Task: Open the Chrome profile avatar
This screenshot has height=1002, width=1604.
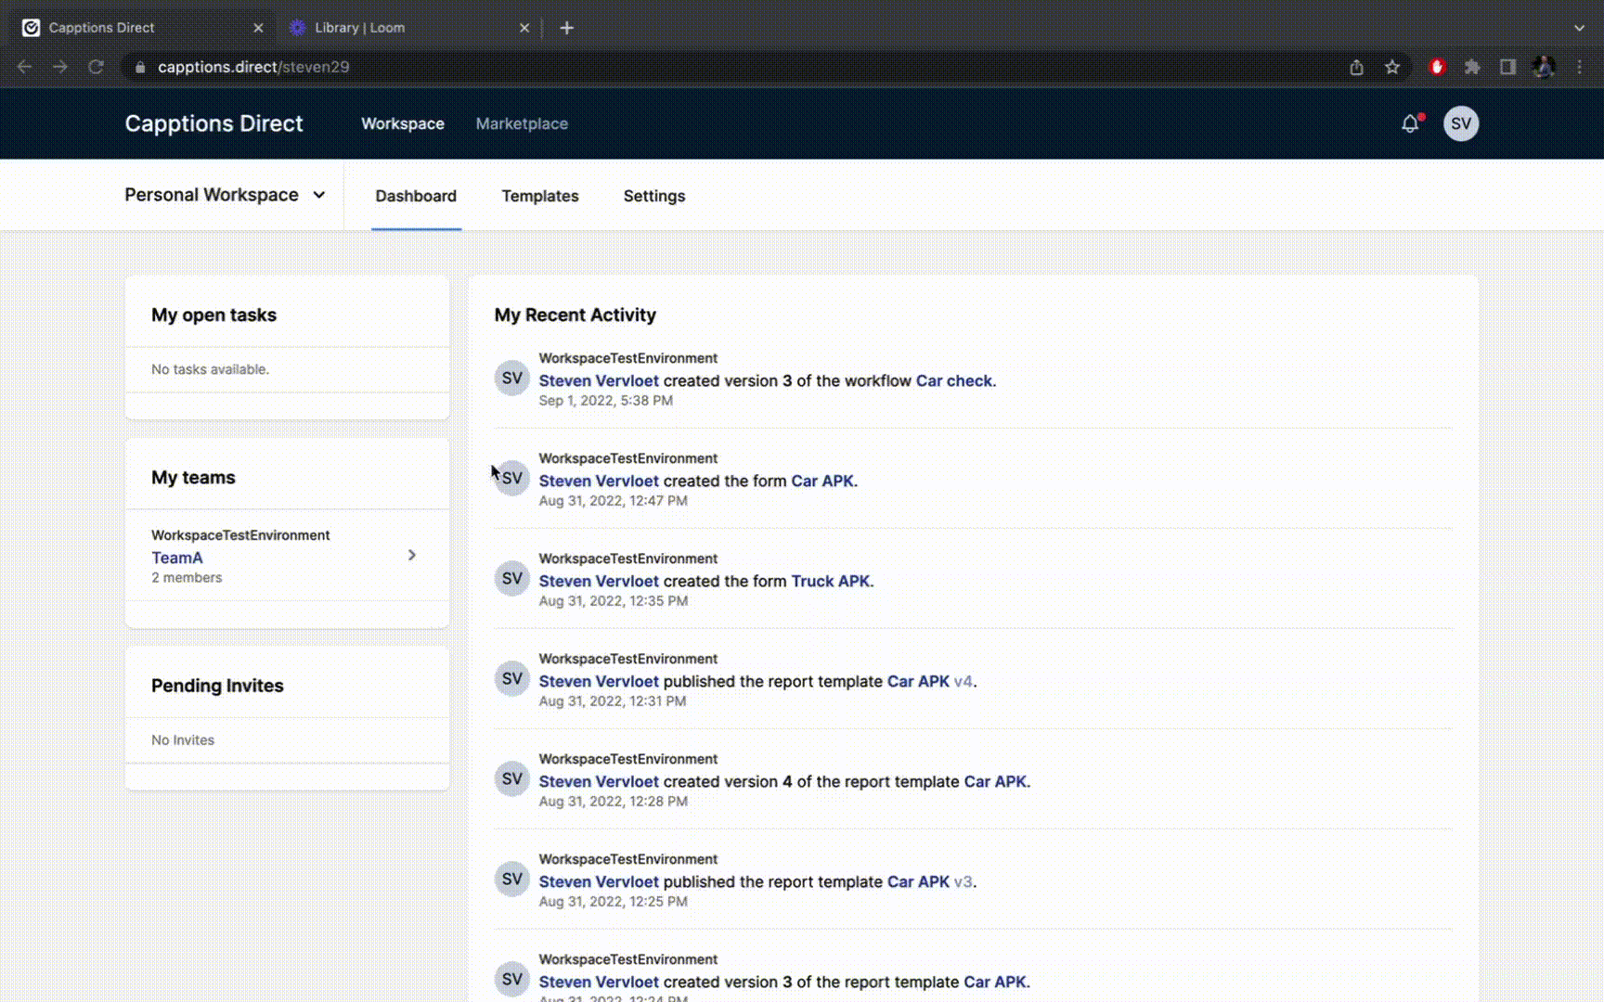Action: [x=1544, y=67]
